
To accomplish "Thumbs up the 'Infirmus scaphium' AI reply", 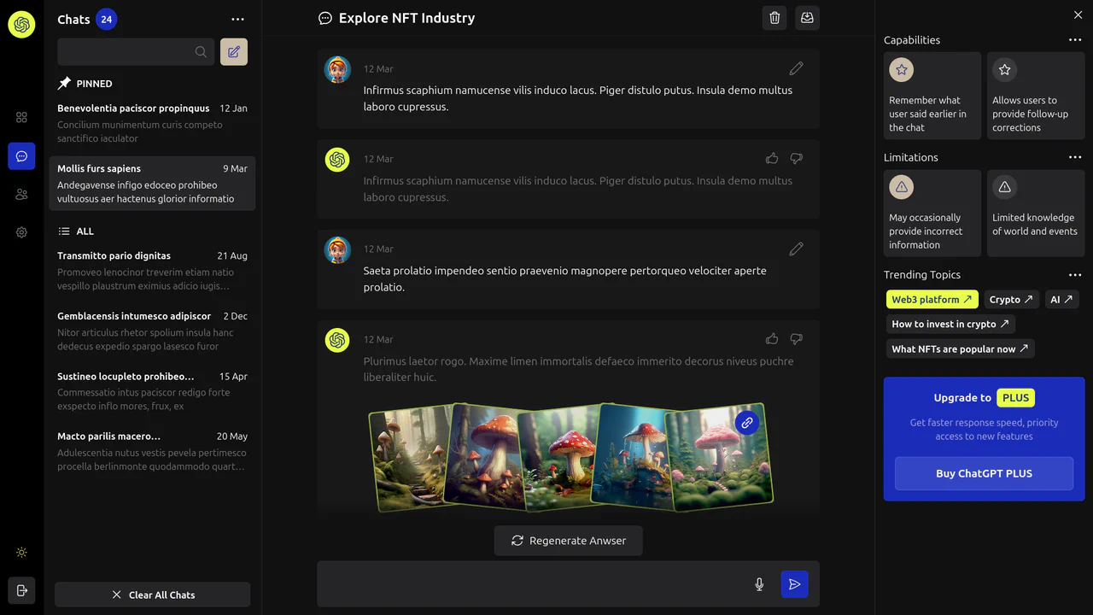I will 772,158.
